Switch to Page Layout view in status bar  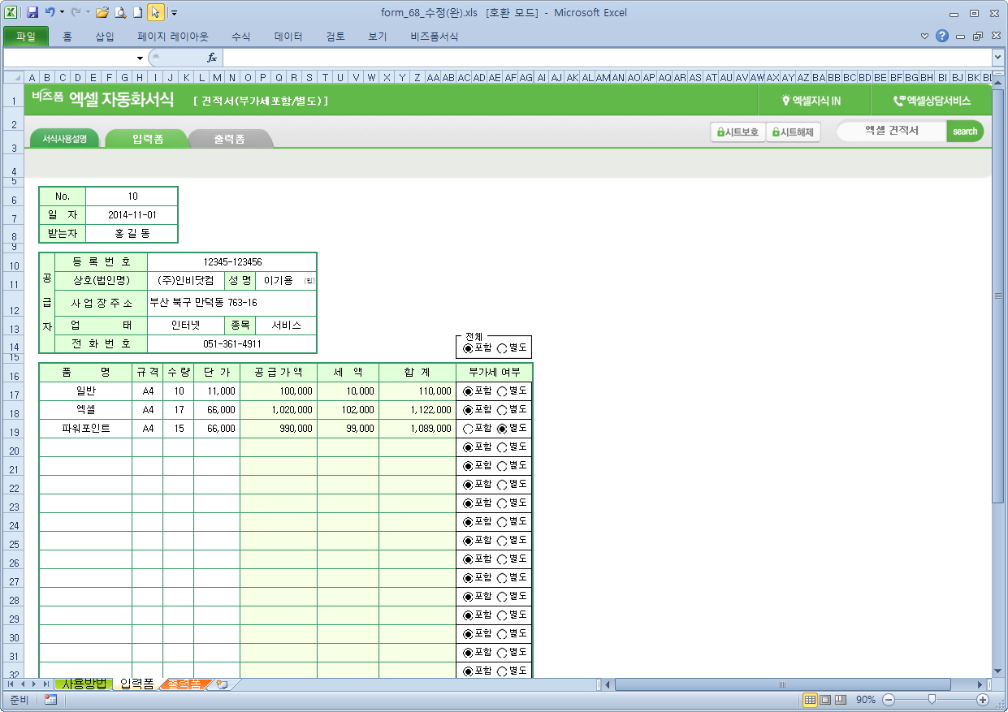click(x=824, y=700)
